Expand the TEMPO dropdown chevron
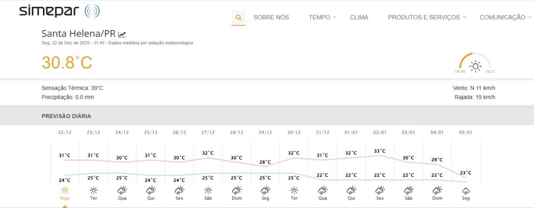Image resolution: width=534 pixels, height=208 pixels. (x=335, y=17)
